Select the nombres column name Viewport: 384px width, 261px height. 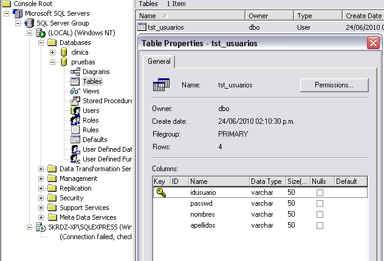[202, 214]
